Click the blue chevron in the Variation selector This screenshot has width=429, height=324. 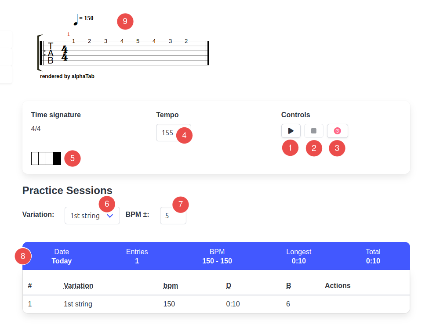110,216
